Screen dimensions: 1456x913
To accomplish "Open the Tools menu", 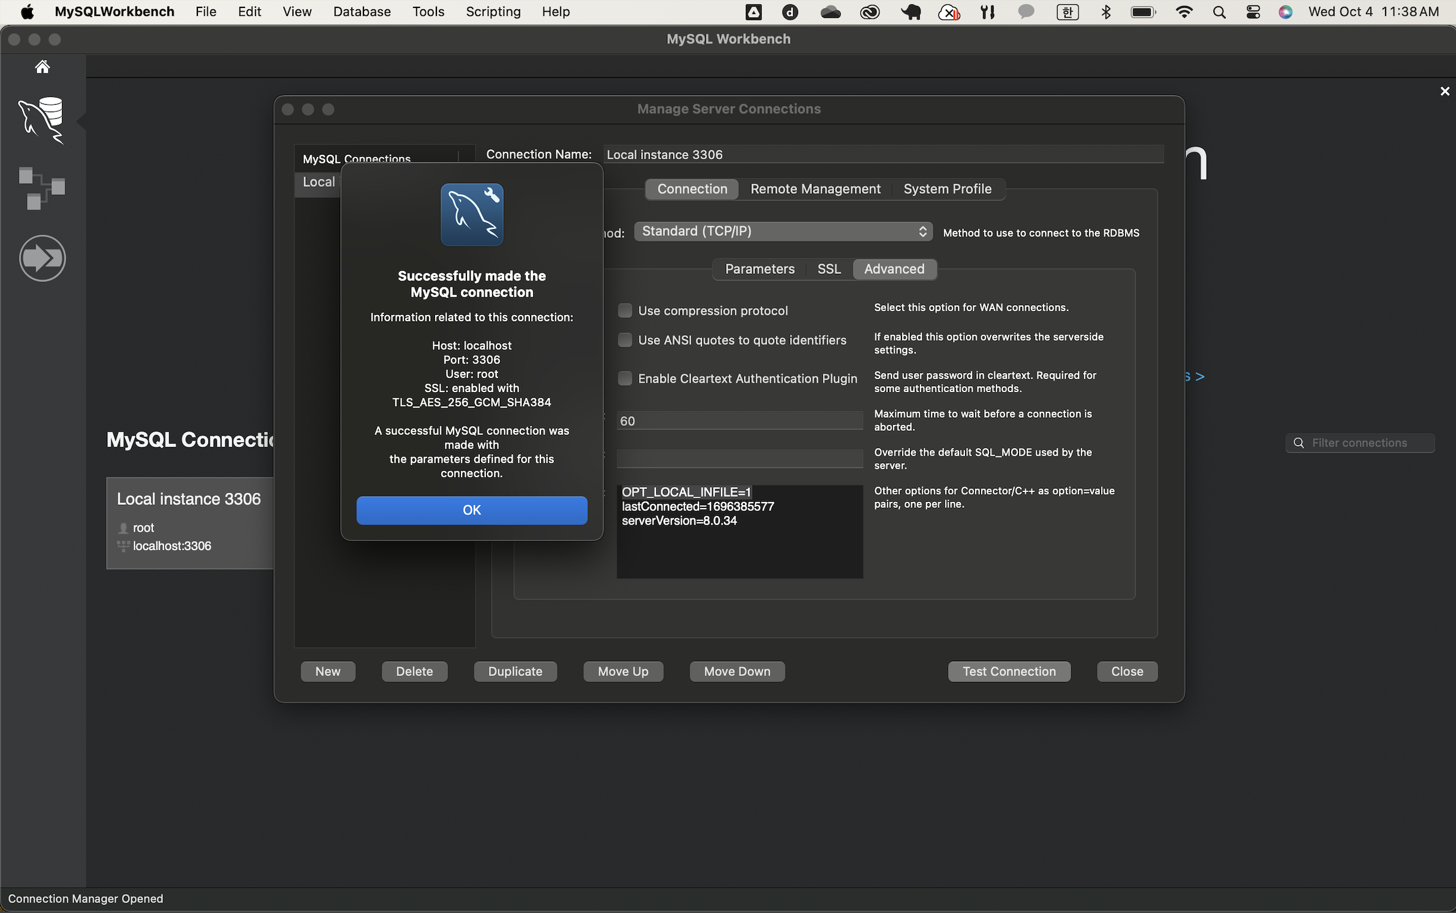I will [428, 12].
